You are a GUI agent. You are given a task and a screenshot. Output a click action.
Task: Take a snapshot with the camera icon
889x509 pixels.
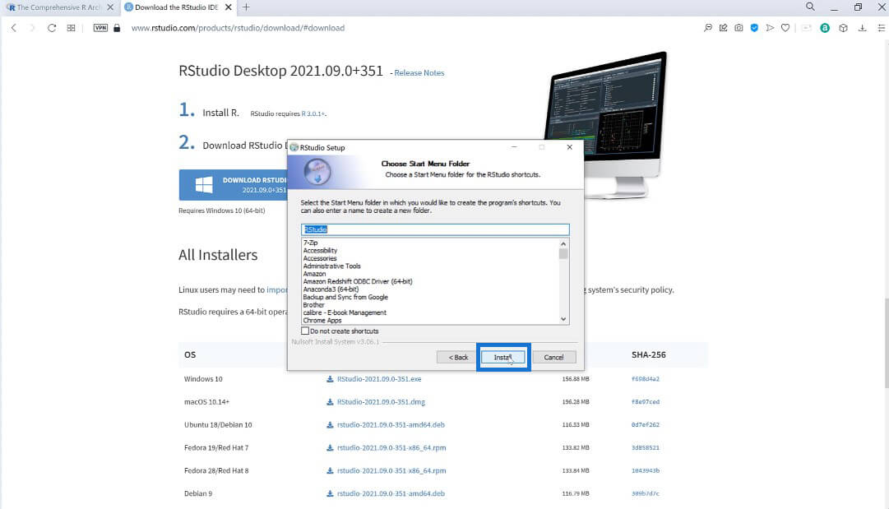tap(739, 28)
